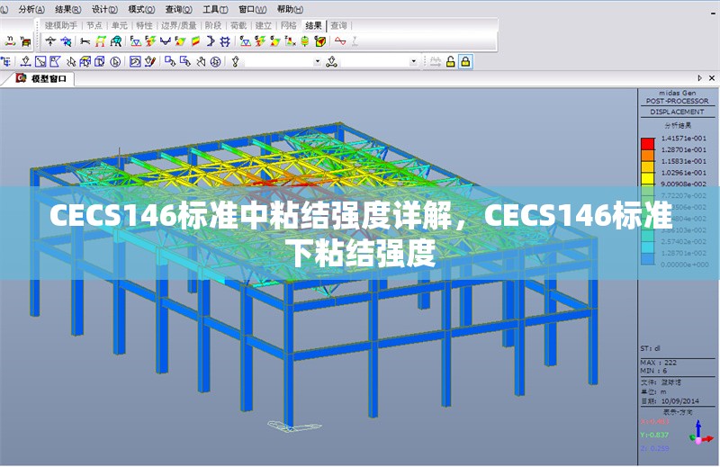The image size is (720, 467).
Task: Click the open padlock unlock icon
Action: tap(449, 61)
